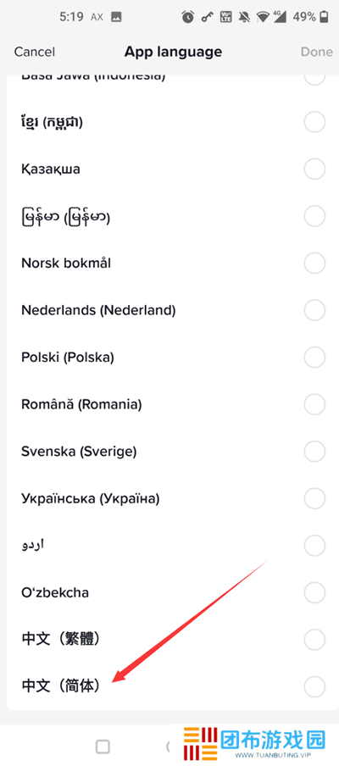Select the O'zbekcha radio button
The image size is (339, 766).
click(314, 592)
